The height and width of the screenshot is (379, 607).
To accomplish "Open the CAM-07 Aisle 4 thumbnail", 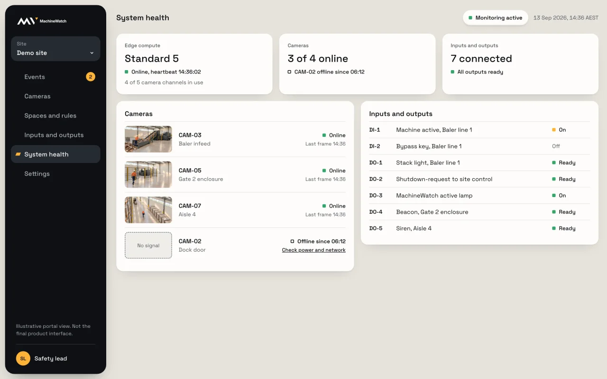I will point(148,210).
